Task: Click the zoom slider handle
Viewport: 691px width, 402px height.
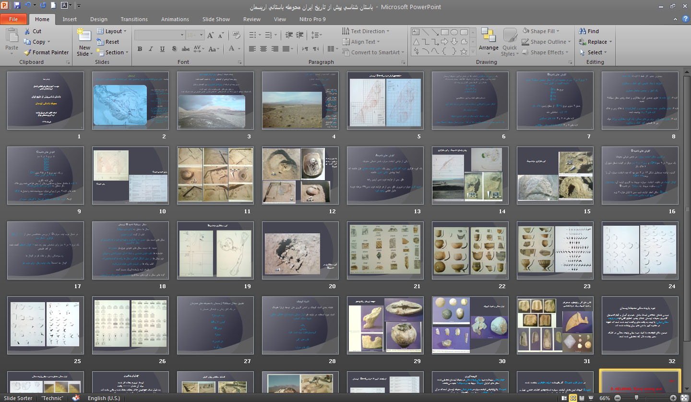Action: click(637, 398)
